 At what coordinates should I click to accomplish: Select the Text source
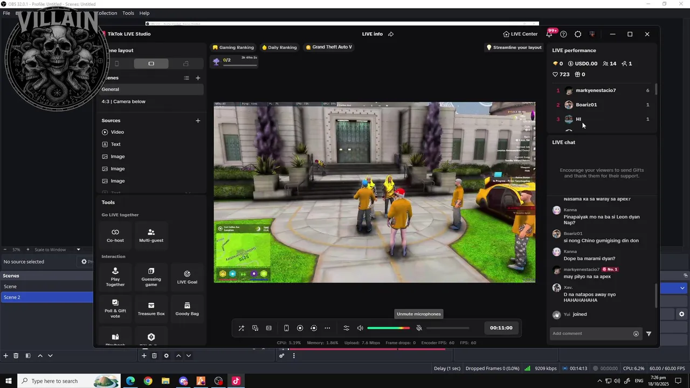tap(150, 144)
